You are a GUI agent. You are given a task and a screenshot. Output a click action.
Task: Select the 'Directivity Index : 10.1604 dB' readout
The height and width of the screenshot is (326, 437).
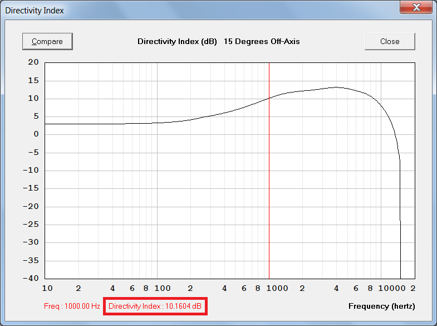pyautogui.click(x=155, y=306)
